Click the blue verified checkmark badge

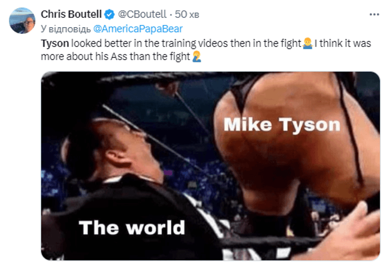(109, 14)
